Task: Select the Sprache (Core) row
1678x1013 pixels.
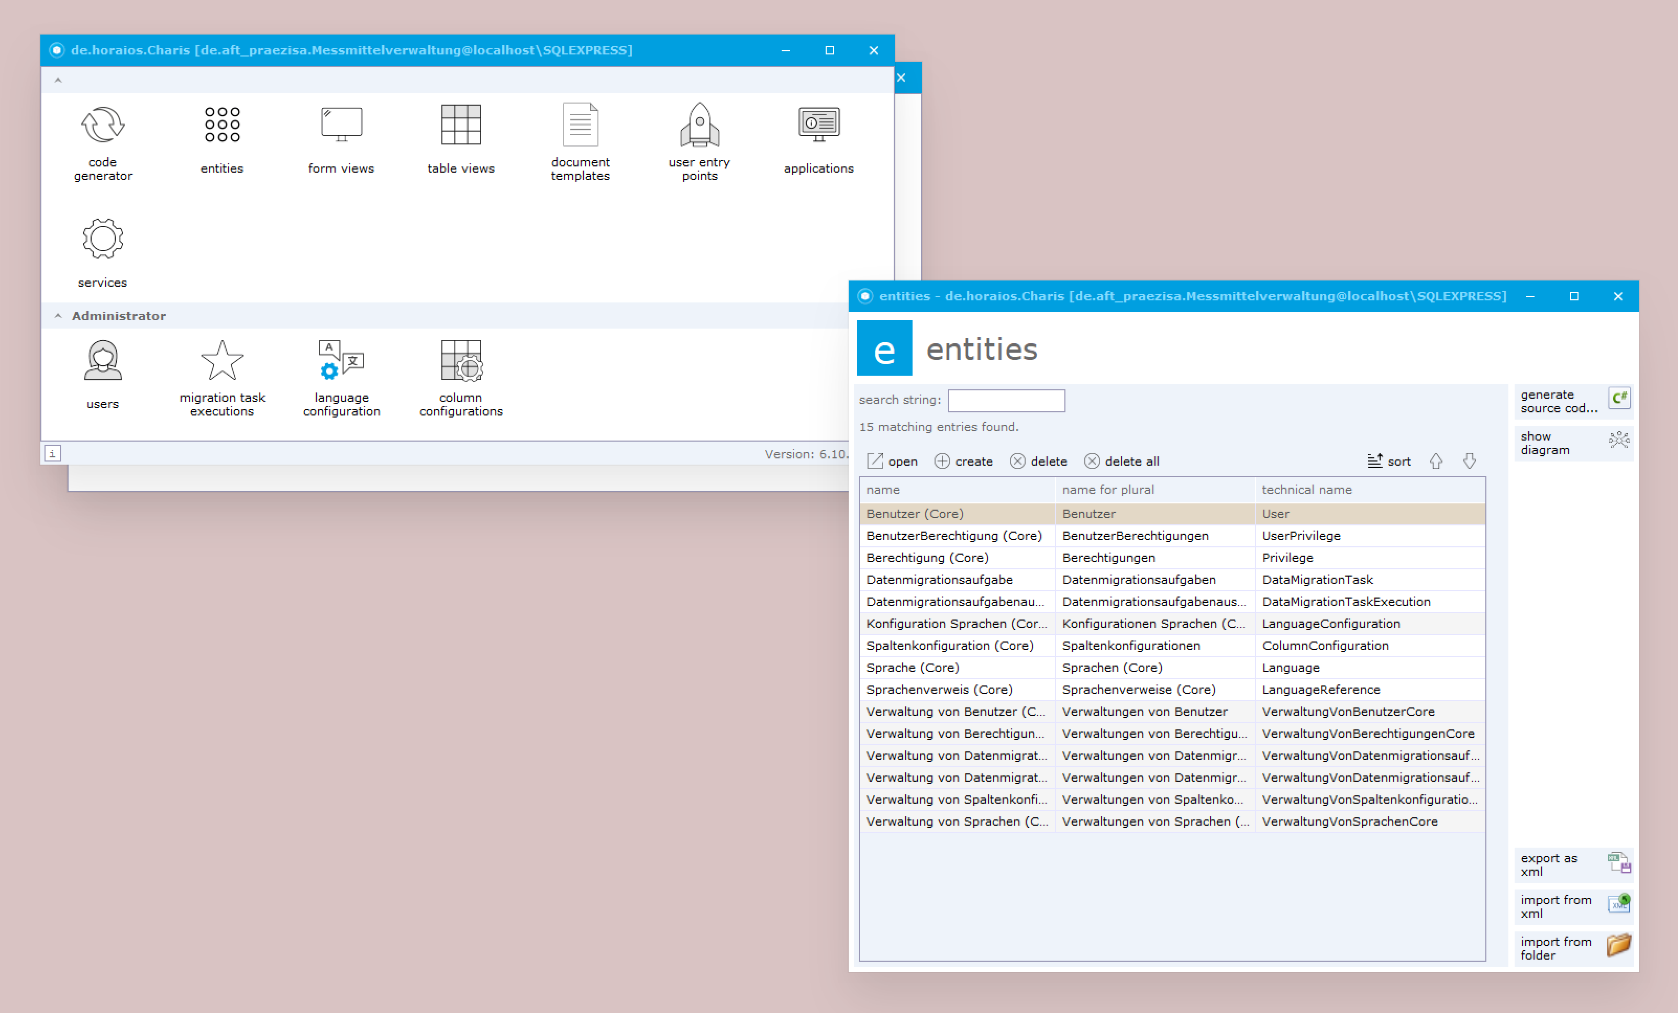Action: coord(1172,667)
